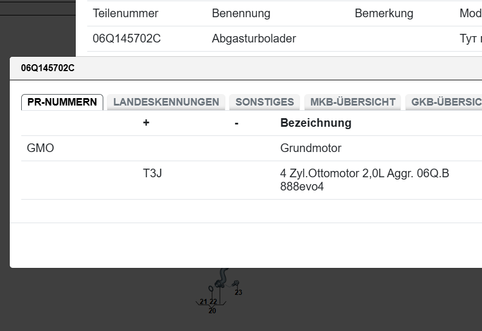Click part 23 in the diagram
The width and height of the screenshot is (482, 331).
point(239,293)
